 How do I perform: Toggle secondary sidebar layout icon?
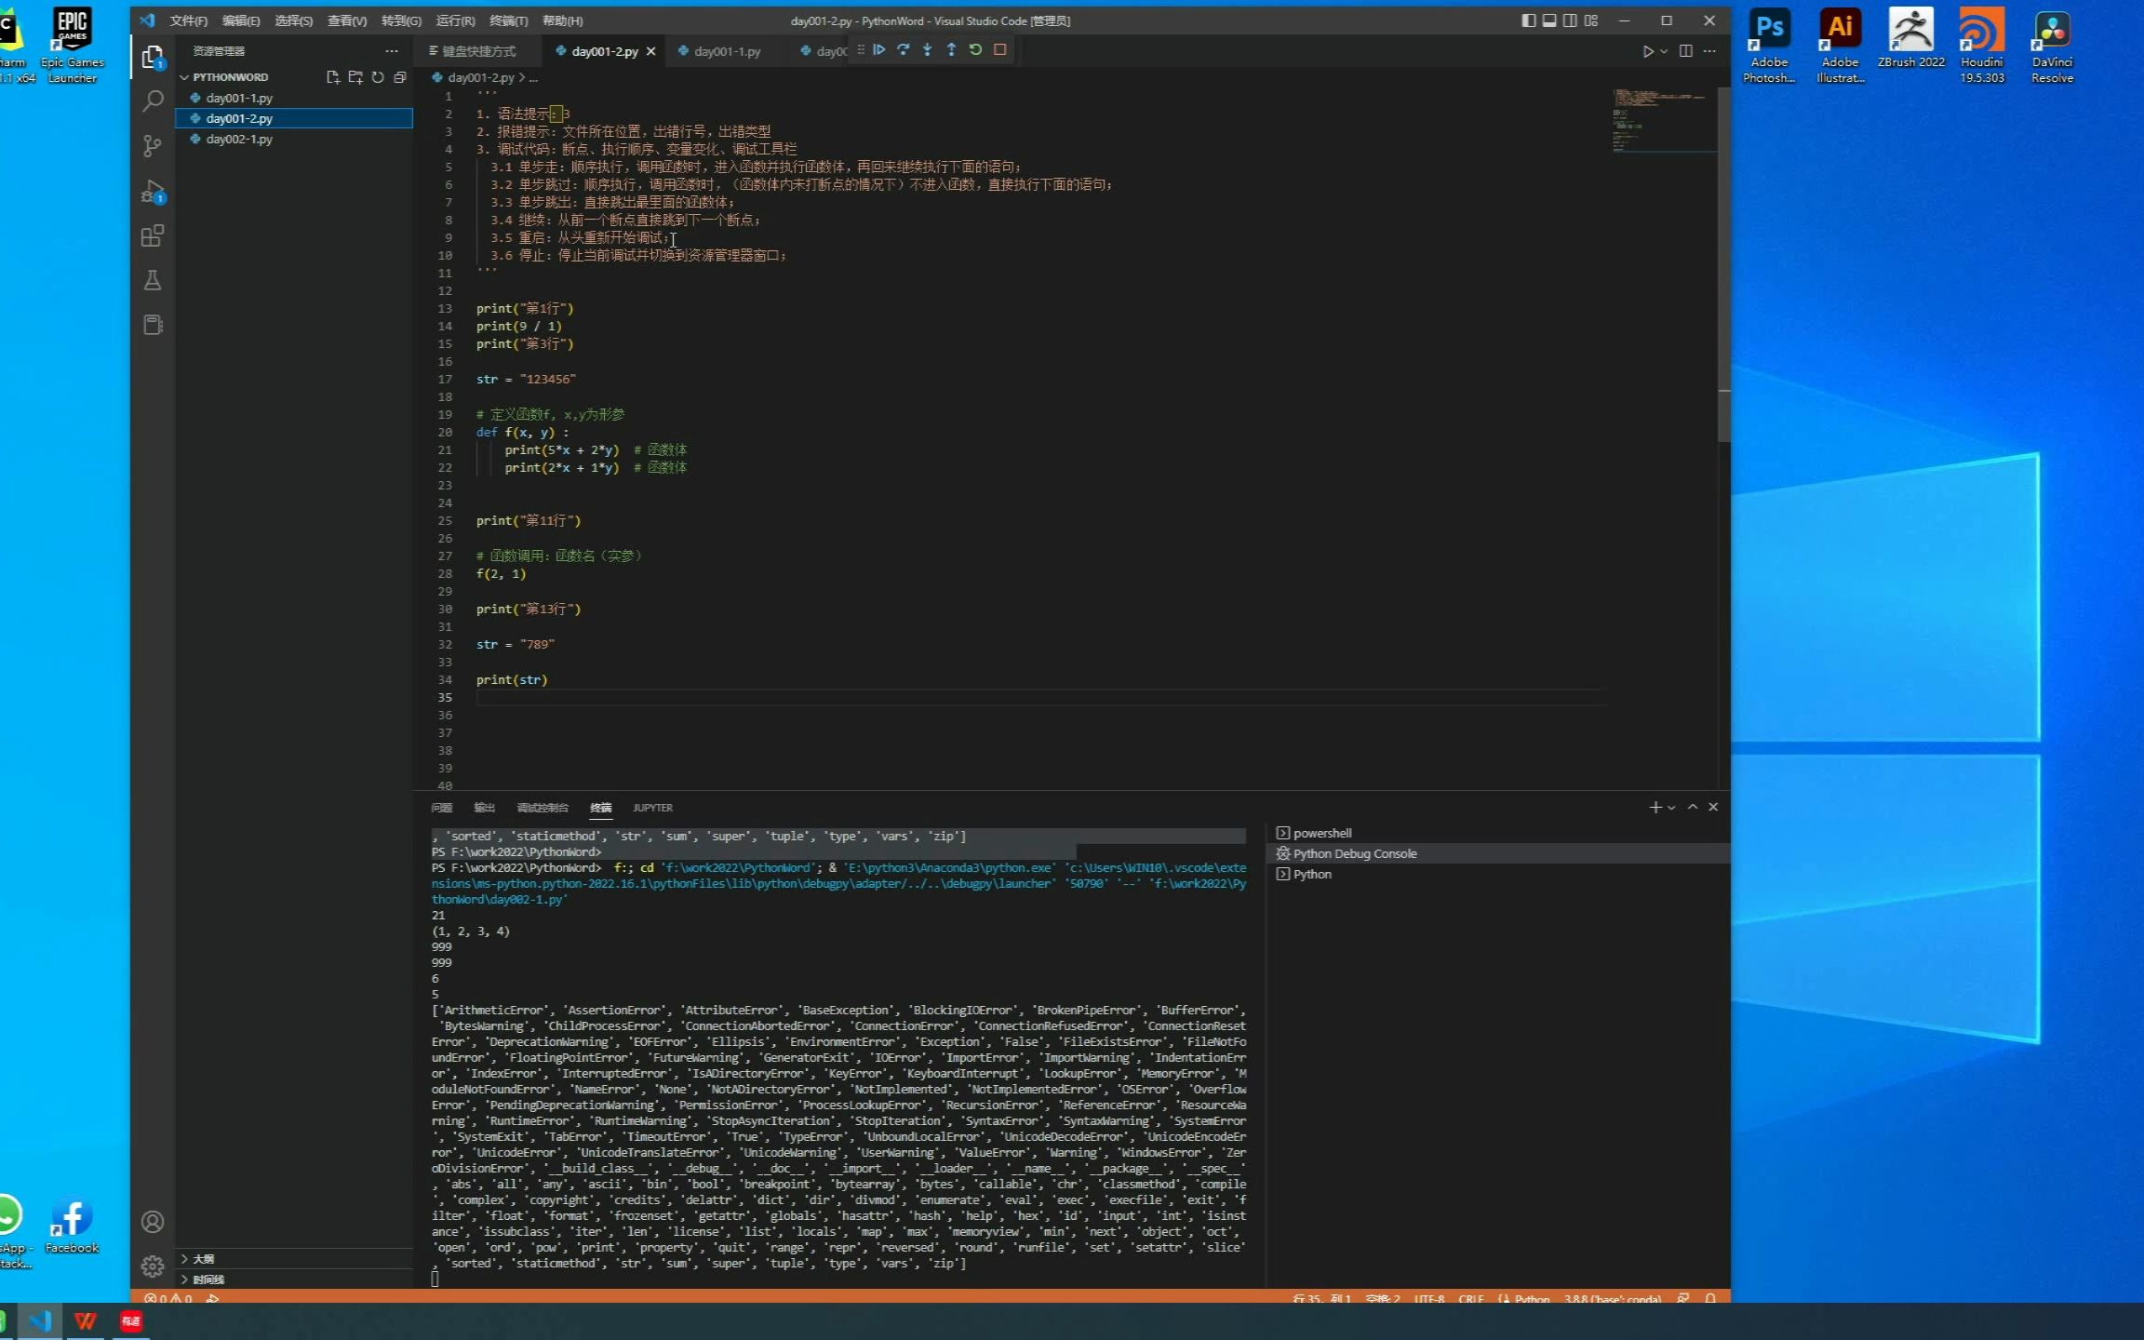tap(1570, 20)
